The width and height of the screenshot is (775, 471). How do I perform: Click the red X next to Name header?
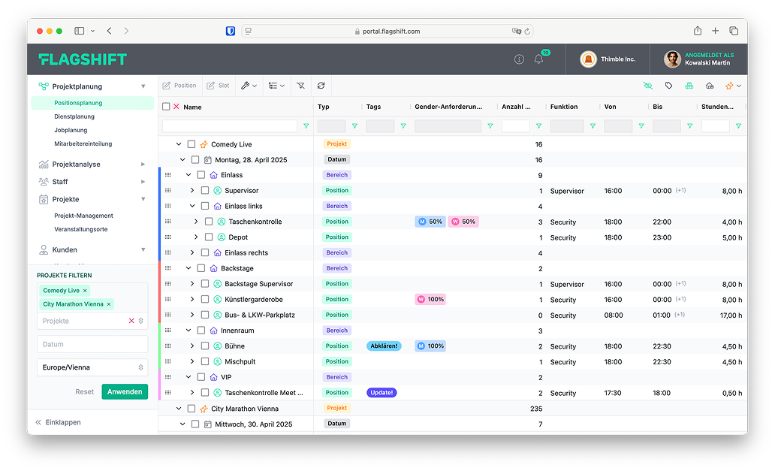pos(176,107)
